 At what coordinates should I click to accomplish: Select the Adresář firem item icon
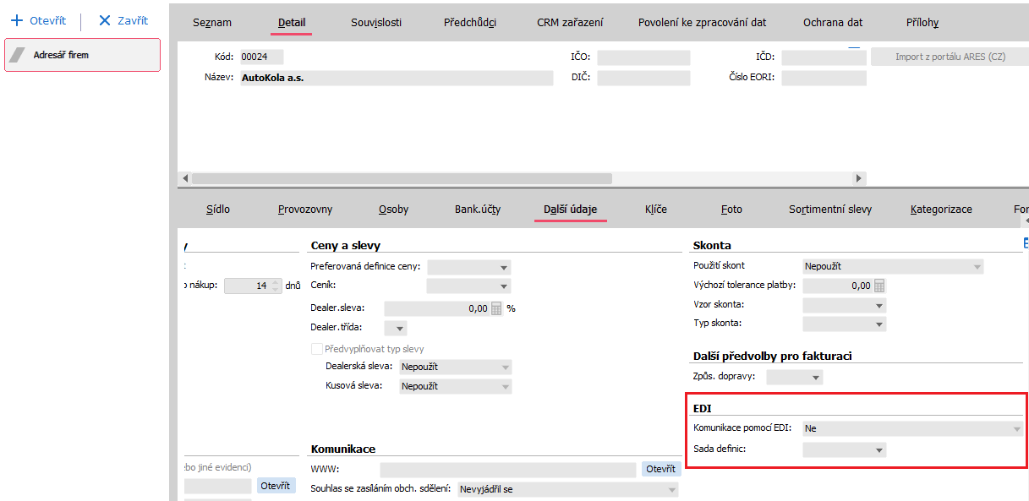(19, 55)
